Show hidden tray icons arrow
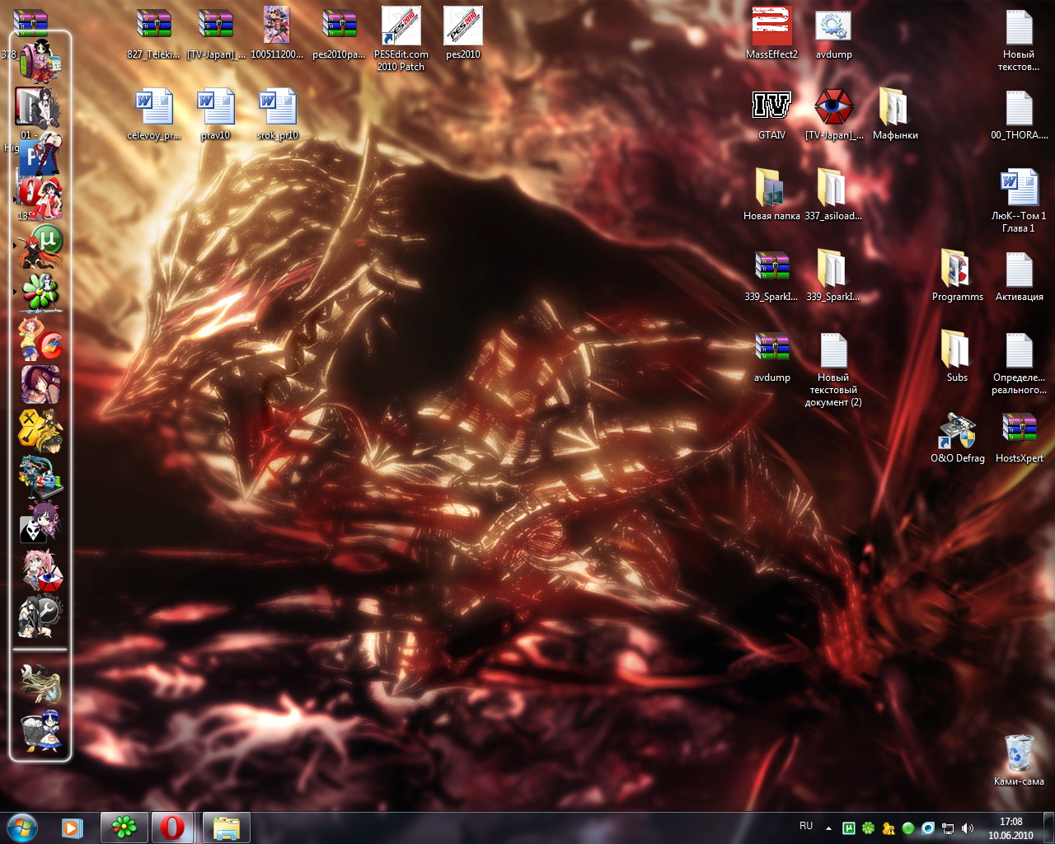Screen dimensions: 1055x844 click(x=828, y=828)
